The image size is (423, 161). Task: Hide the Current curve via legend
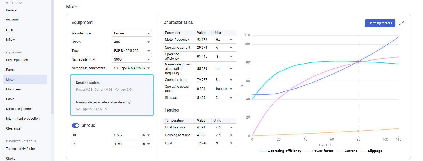(x=347, y=151)
